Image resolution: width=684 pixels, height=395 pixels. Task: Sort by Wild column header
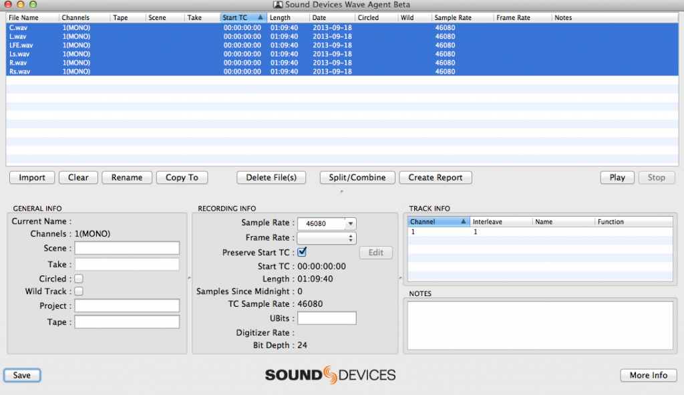[414, 18]
